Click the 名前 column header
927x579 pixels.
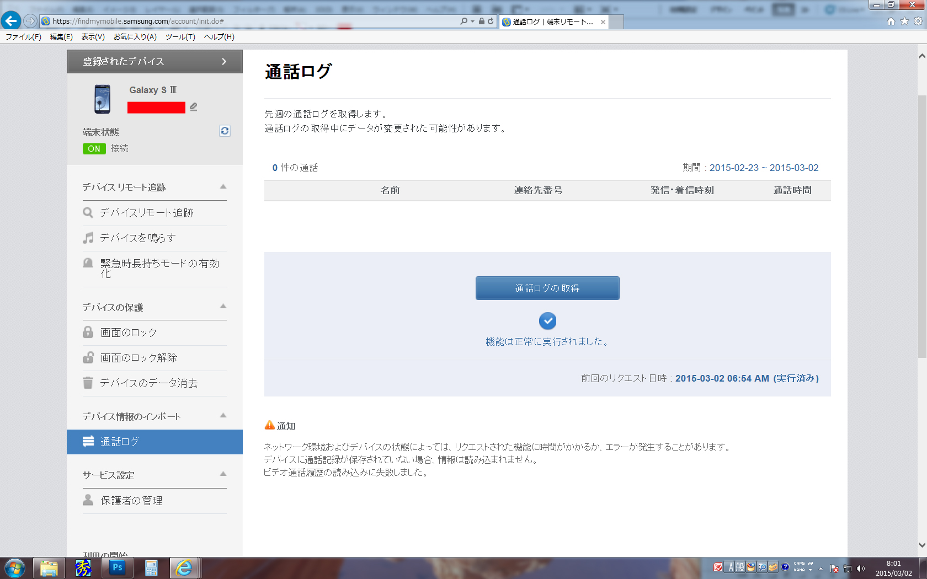tap(390, 190)
